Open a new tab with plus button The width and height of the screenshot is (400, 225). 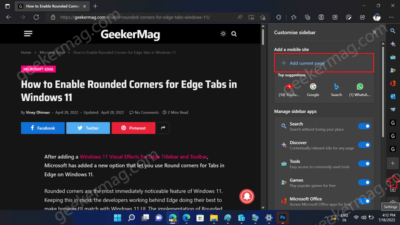click(95, 6)
